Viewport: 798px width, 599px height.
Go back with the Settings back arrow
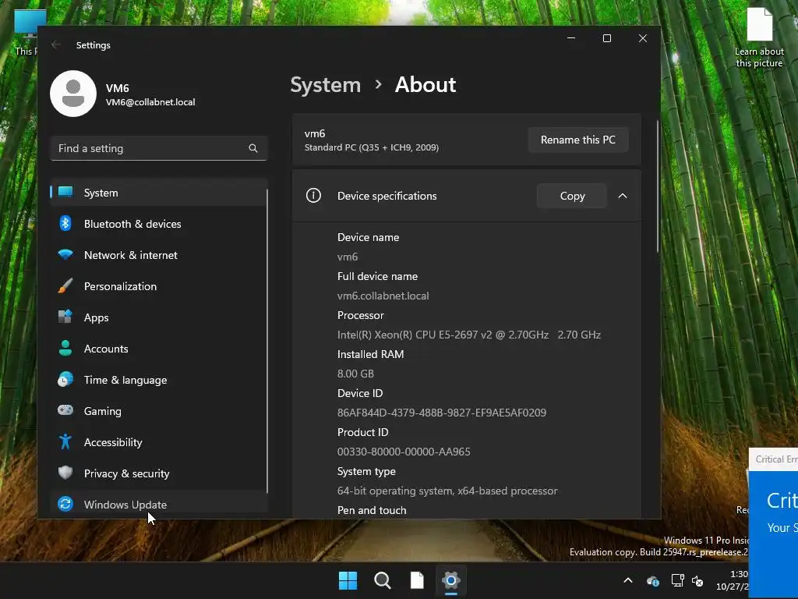56,44
